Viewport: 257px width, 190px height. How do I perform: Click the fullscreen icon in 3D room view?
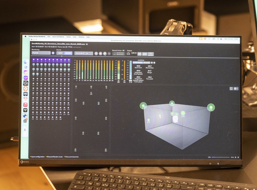click(x=231, y=89)
